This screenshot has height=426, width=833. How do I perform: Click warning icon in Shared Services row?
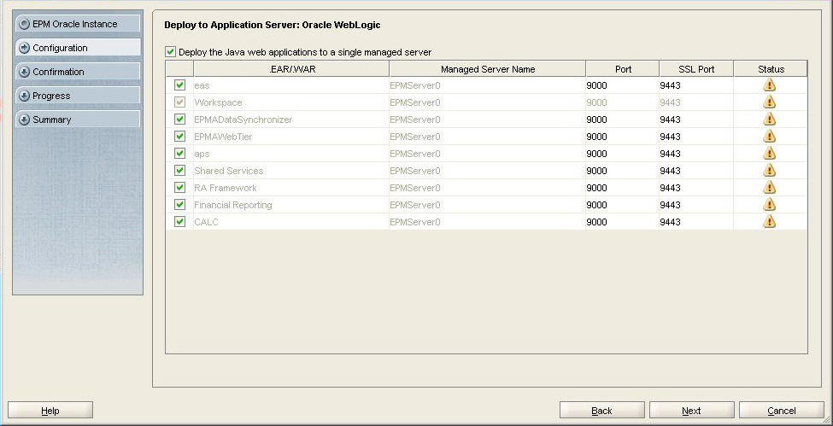[x=769, y=170]
